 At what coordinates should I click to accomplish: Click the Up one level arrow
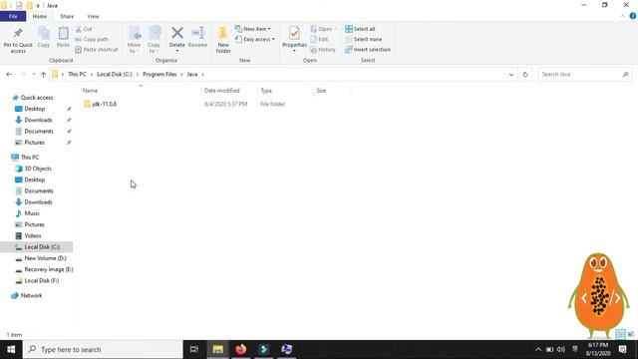pyautogui.click(x=43, y=75)
